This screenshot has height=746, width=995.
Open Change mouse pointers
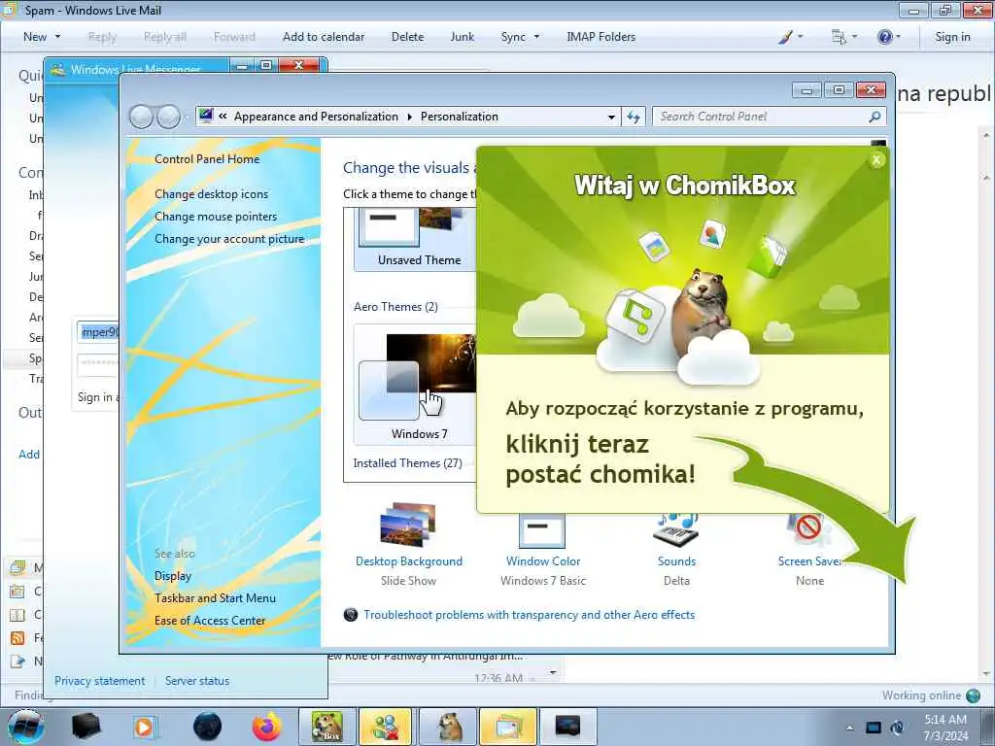pos(216,217)
